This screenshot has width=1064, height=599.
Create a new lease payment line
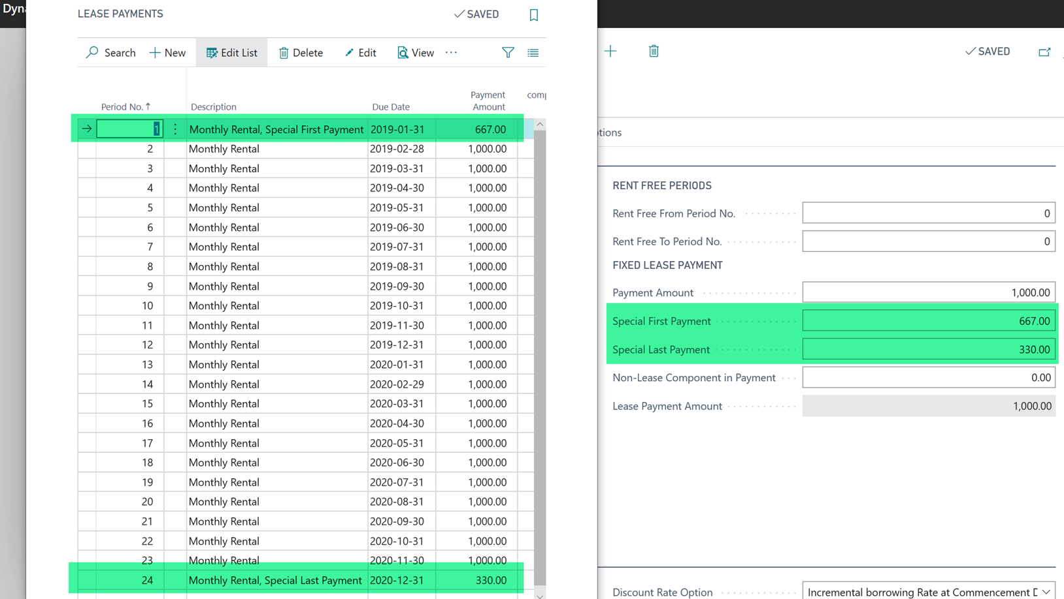(167, 53)
